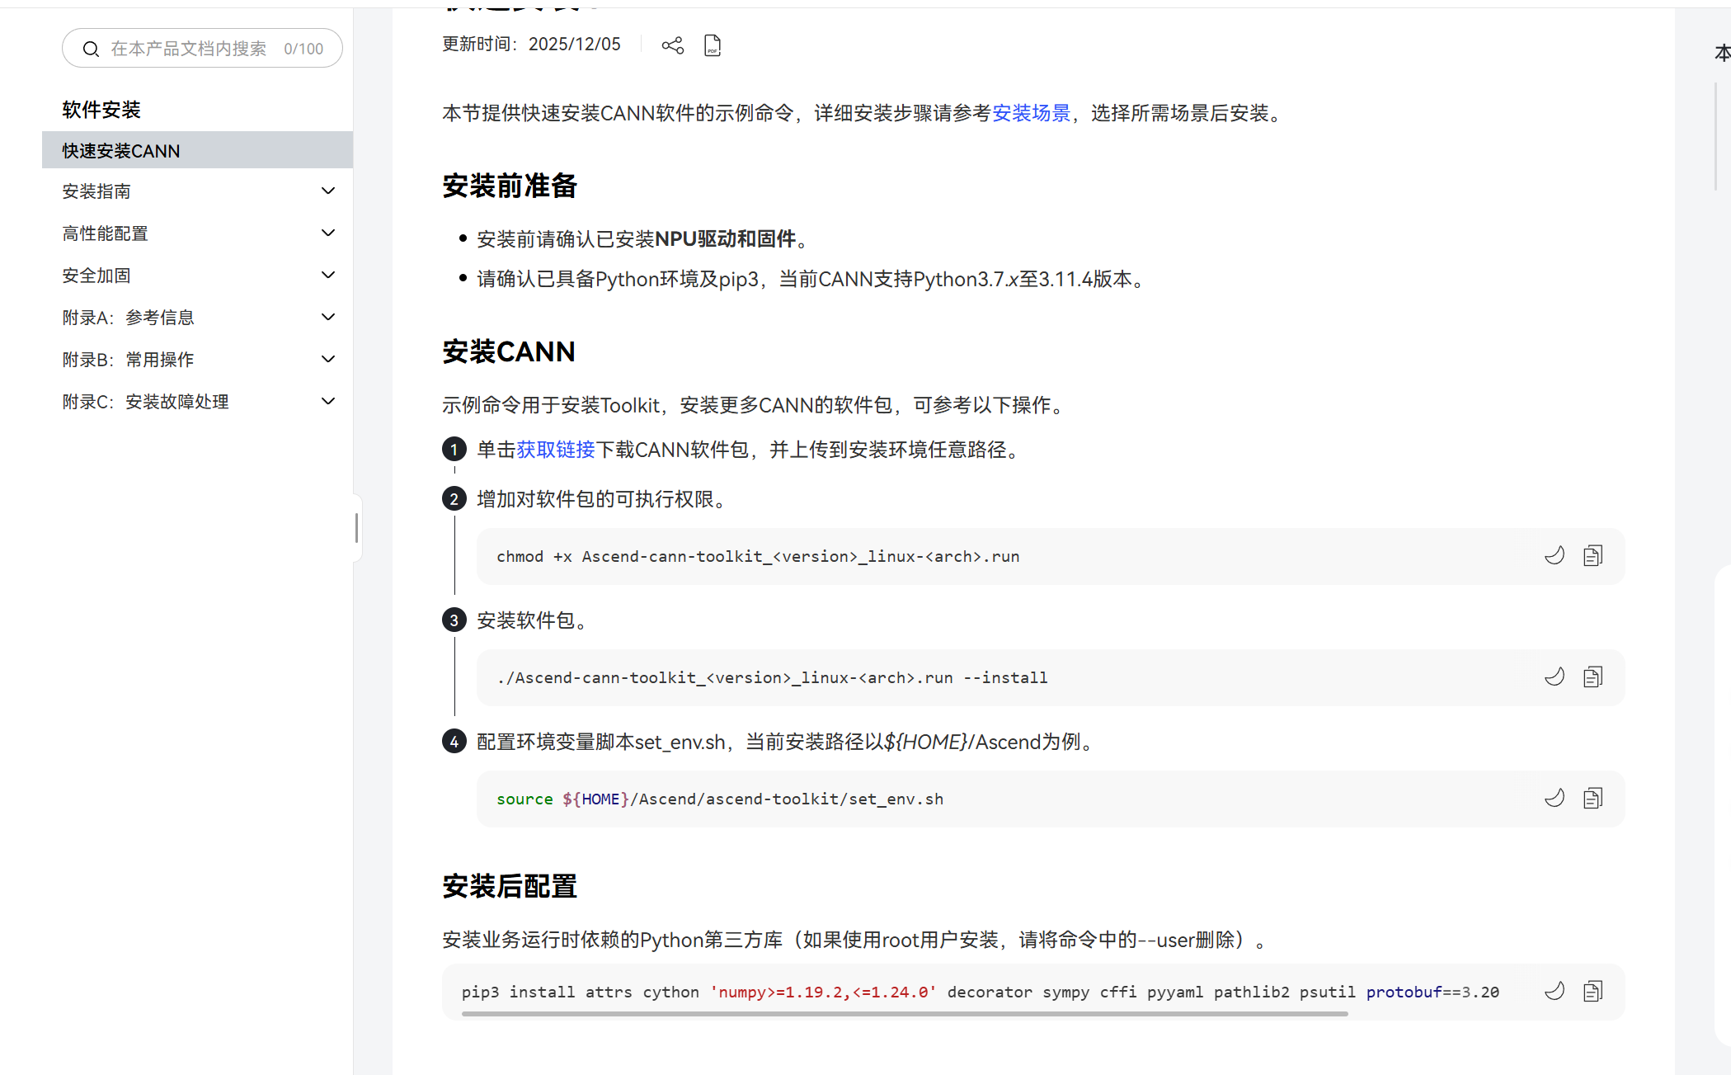Click the search magnifier icon
The height and width of the screenshot is (1075, 1731).
(91, 49)
